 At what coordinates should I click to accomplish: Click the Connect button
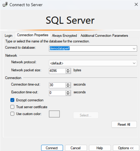(x=52, y=148)
